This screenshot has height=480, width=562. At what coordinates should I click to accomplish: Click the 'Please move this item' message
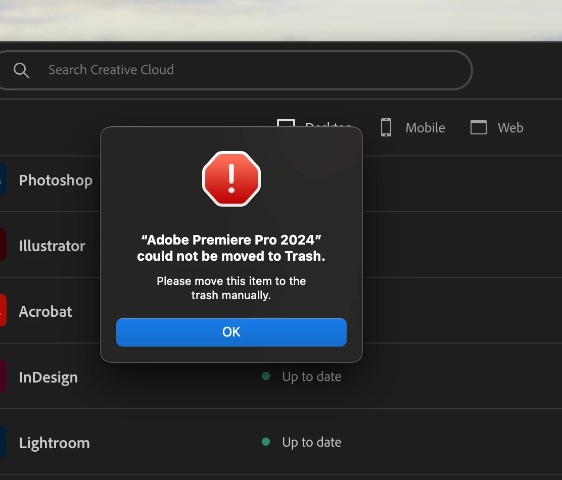click(231, 288)
